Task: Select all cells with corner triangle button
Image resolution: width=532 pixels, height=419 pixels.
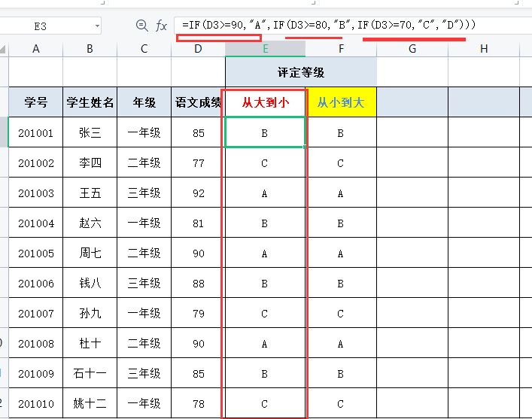Action: point(3,50)
